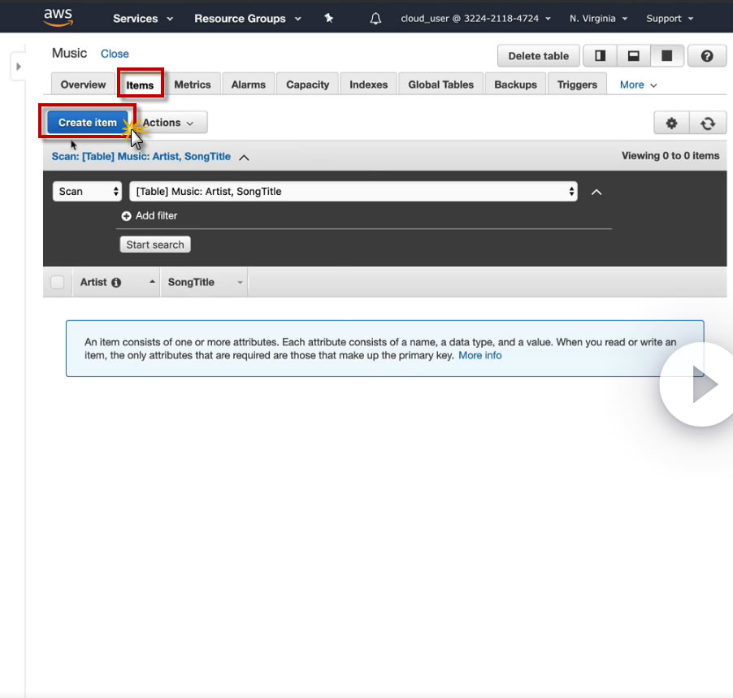Open the Triggers tab

tap(577, 85)
